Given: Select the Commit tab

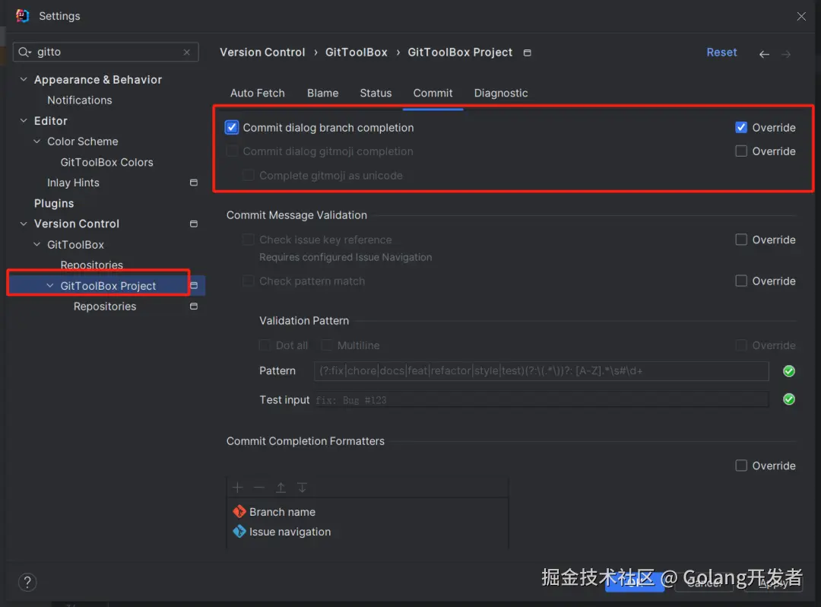Looking at the screenshot, I should 433,94.
